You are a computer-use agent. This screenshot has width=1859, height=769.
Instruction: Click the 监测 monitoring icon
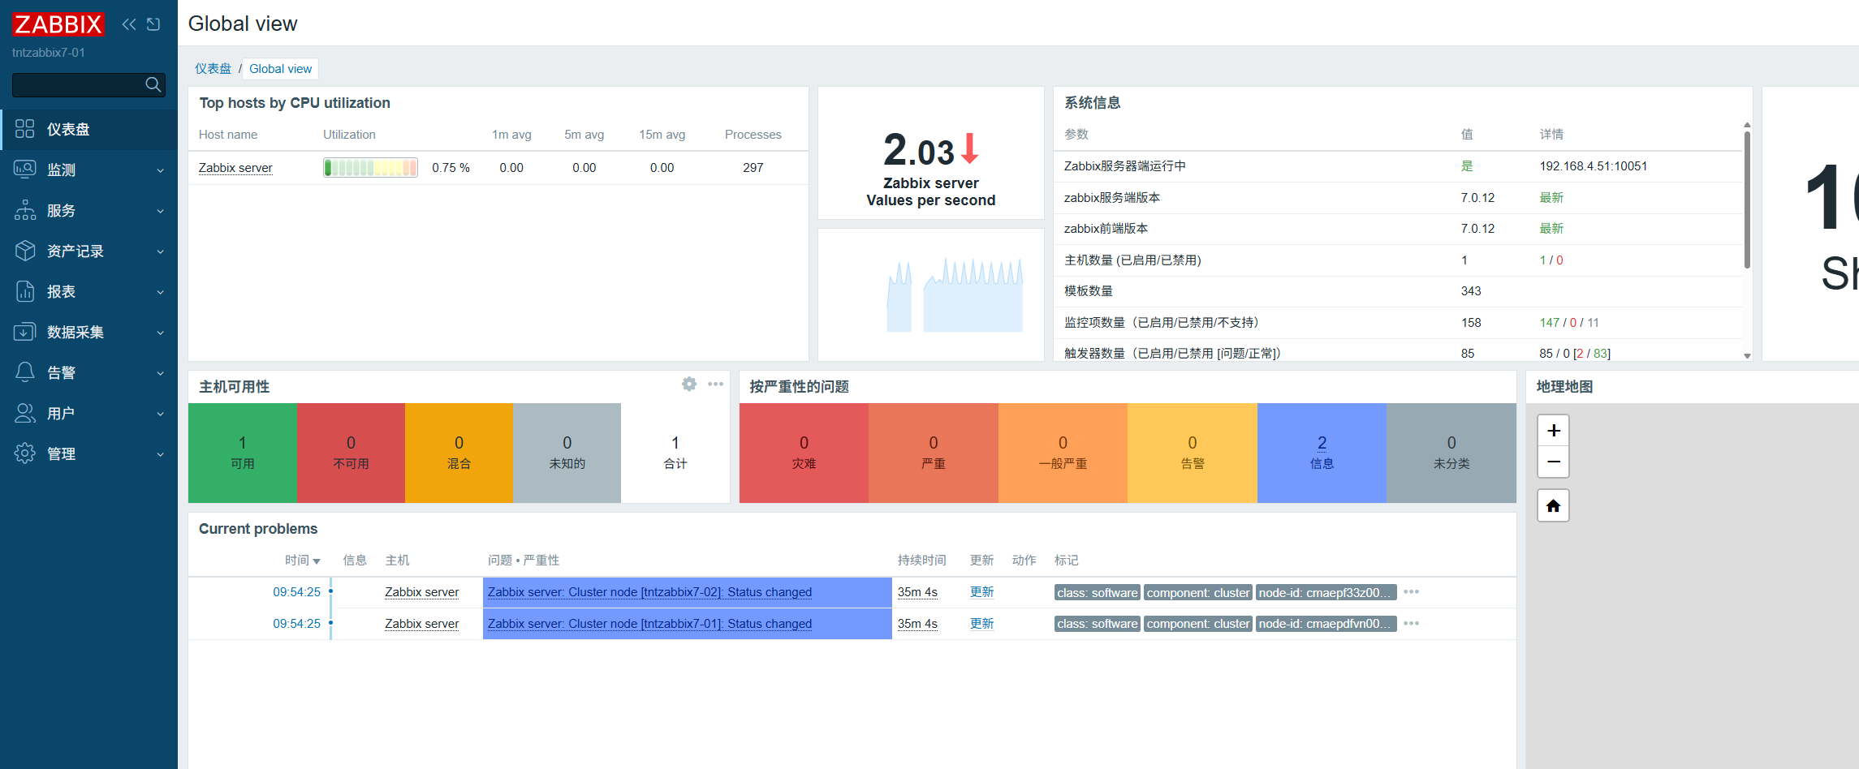25,170
